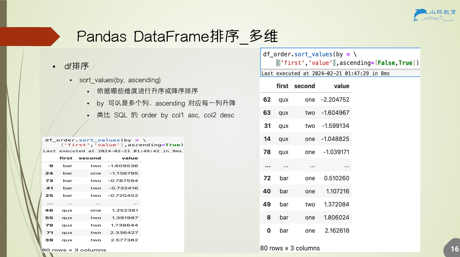Click row index 40 in right table
460x257 pixels.
(x=267, y=192)
